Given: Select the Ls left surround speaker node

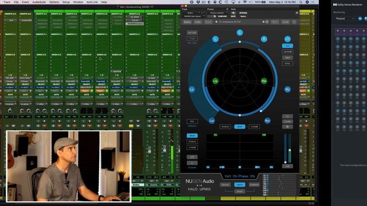Looking at the screenshot, I should [x=192, y=89].
